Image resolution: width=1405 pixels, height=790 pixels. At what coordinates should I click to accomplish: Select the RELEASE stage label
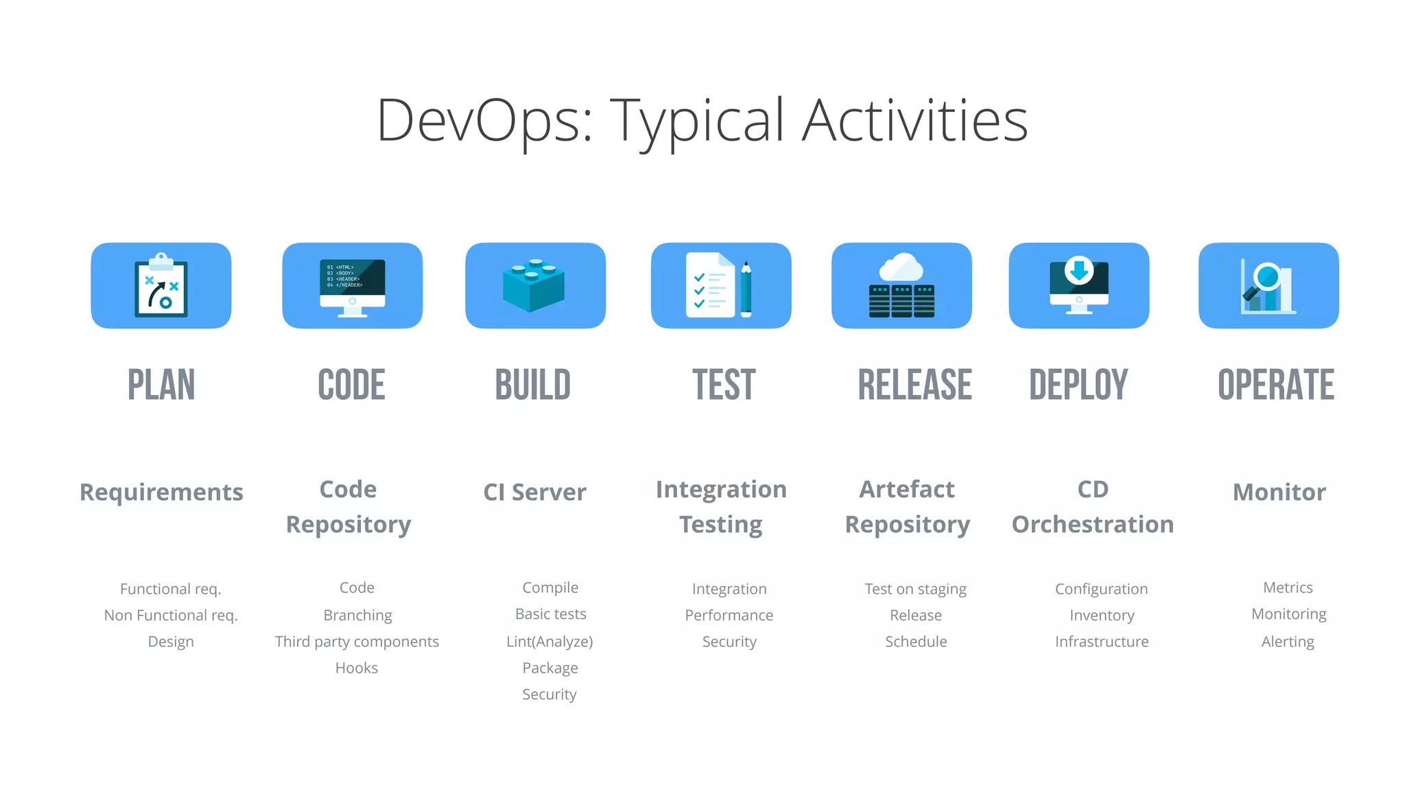click(914, 385)
